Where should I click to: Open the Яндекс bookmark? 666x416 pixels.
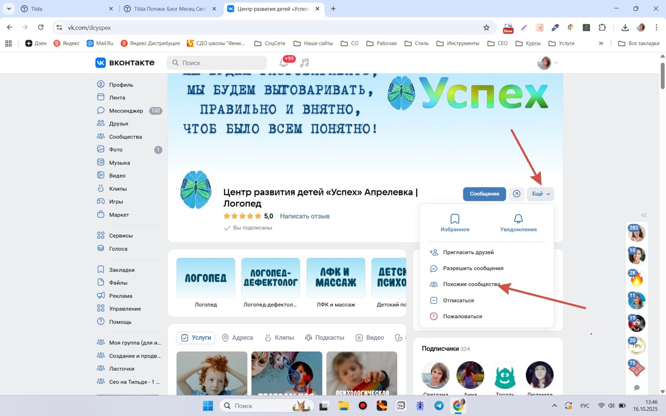67,43
